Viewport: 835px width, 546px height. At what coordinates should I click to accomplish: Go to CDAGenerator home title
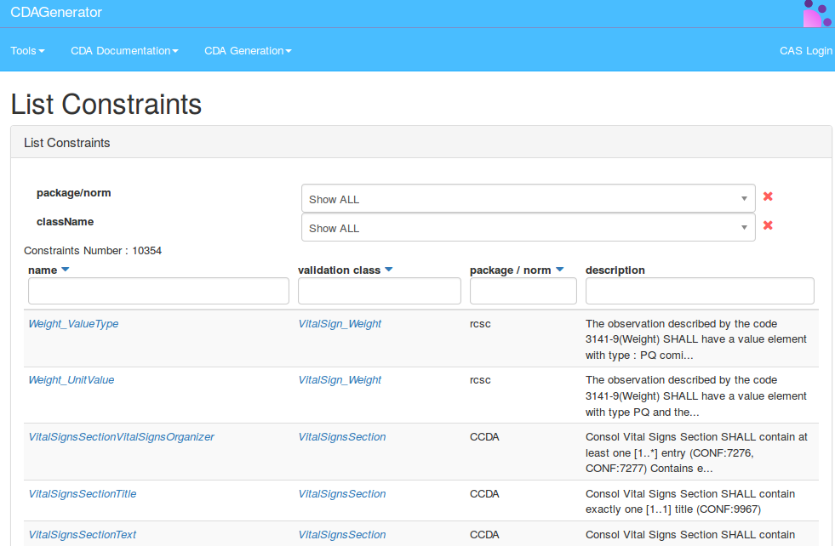(56, 13)
